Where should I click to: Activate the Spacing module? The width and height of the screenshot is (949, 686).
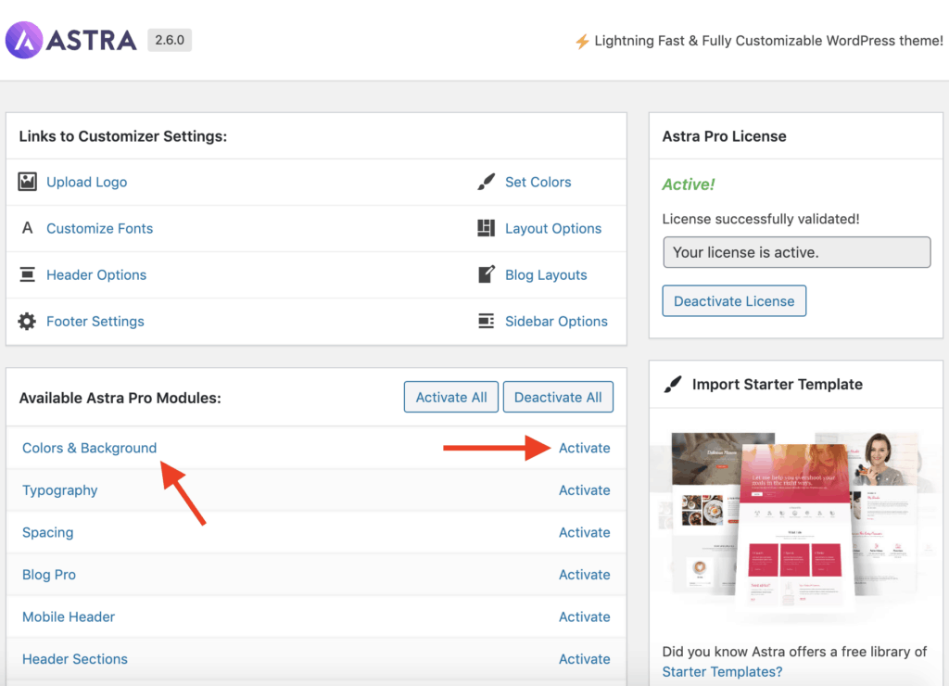click(584, 533)
